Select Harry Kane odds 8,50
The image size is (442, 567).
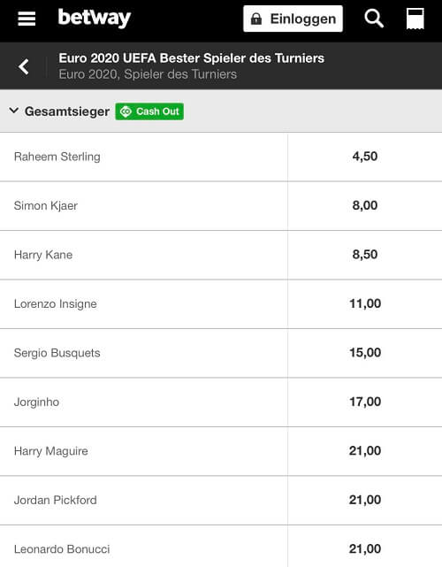pyautogui.click(x=365, y=255)
